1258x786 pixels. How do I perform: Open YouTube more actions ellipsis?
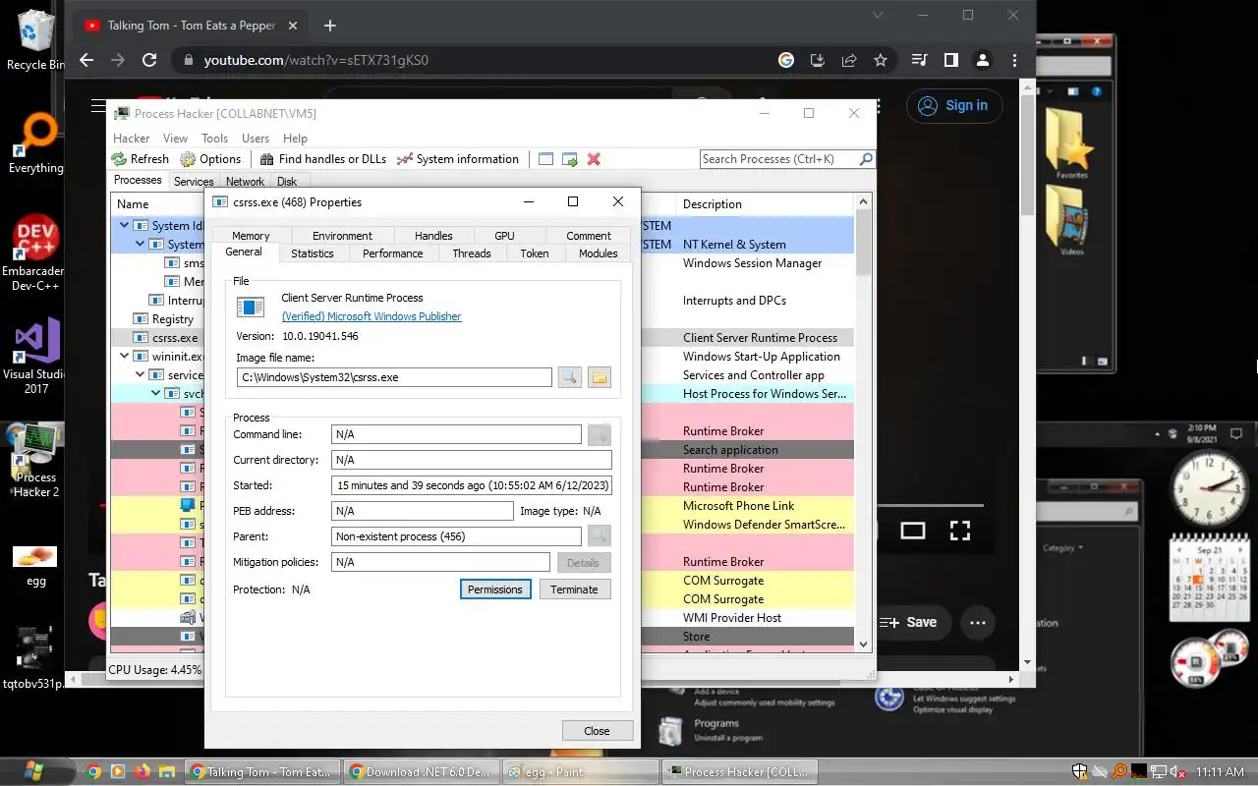click(977, 622)
